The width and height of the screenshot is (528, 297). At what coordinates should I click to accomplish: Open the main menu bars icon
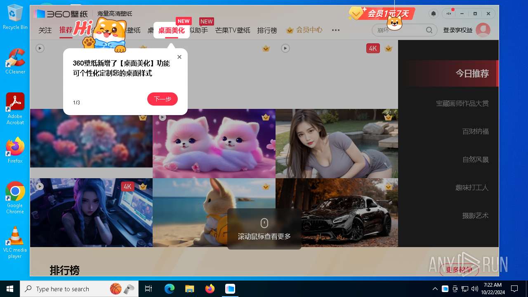[449, 14]
